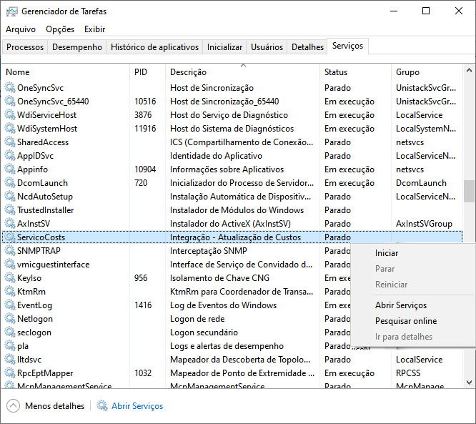Click the gear icon beside Appinfo
This screenshot has height=424, width=476.
[10, 169]
